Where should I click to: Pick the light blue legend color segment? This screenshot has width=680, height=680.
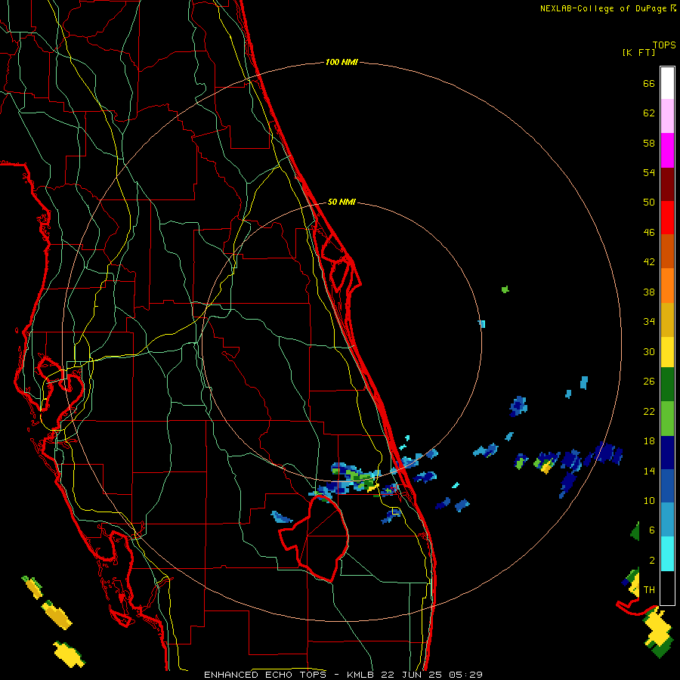[667, 520]
